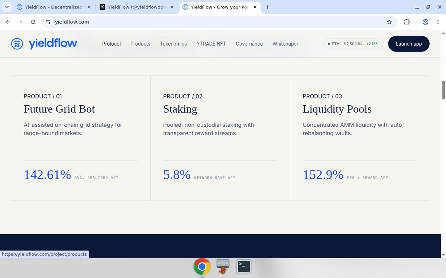
Task: Open Whitepaper nav link
Action: click(285, 44)
